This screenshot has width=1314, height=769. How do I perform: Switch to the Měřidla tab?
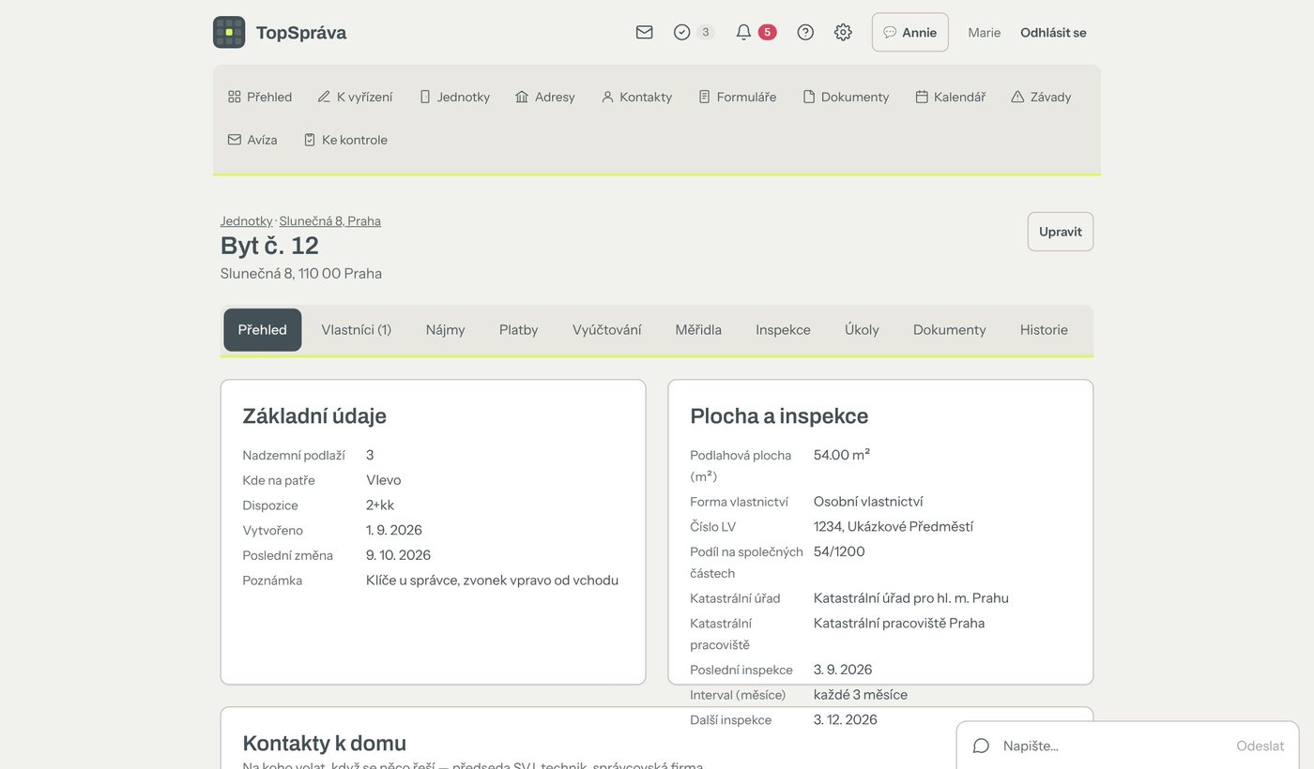(x=698, y=330)
